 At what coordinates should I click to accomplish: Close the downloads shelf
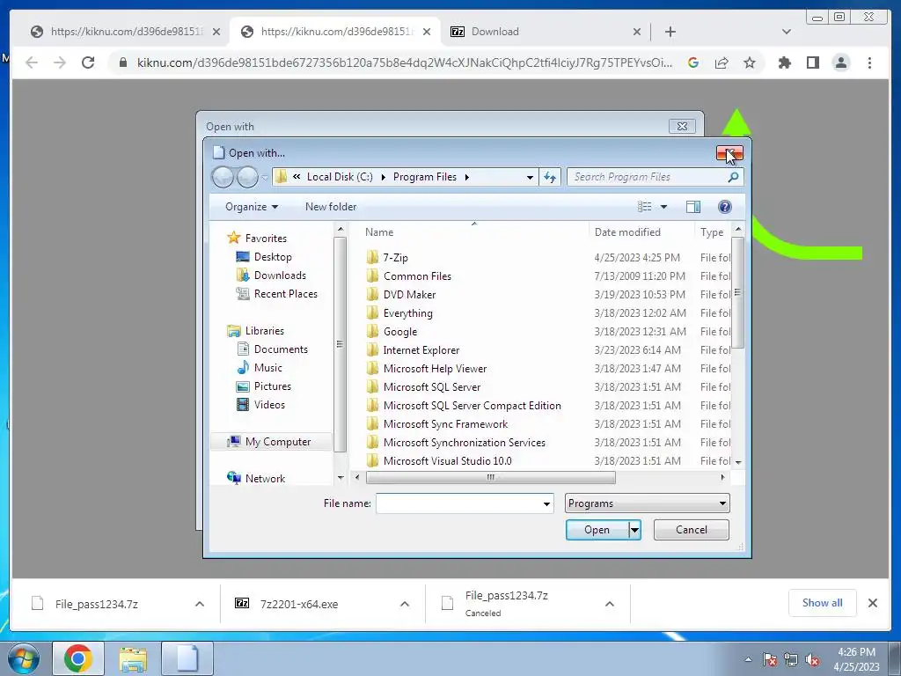click(872, 603)
